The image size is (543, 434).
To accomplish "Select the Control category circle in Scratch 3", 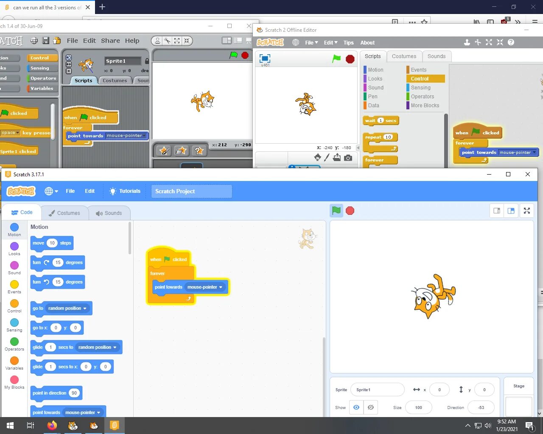I will (x=14, y=303).
